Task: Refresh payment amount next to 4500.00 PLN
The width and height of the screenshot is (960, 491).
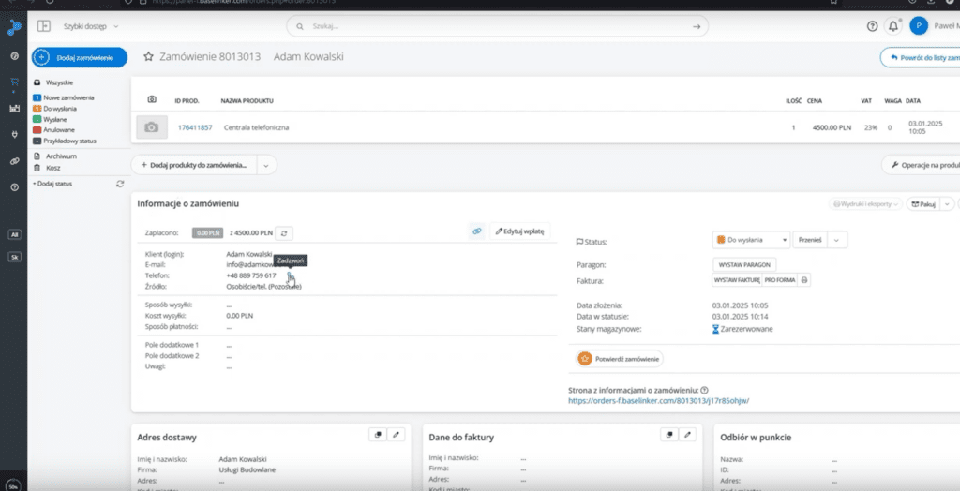Action: 286,231
